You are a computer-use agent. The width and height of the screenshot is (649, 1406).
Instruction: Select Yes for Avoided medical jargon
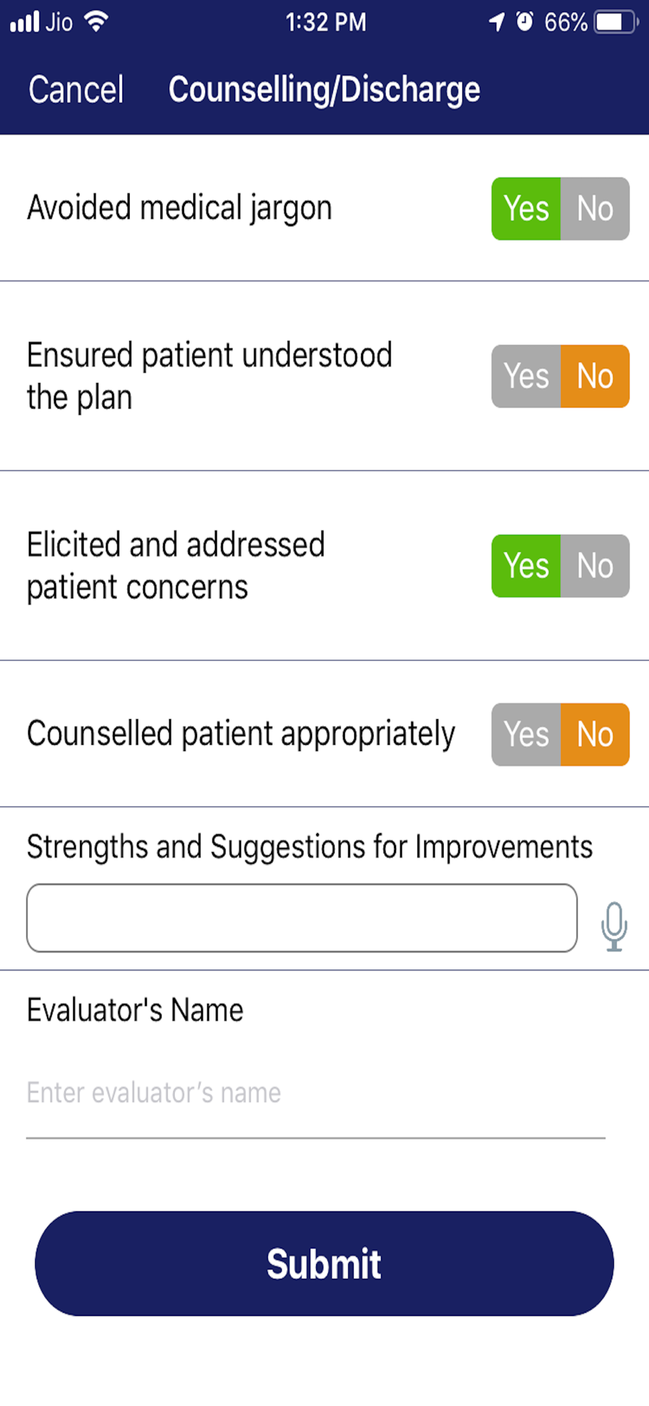click(526, 209)
